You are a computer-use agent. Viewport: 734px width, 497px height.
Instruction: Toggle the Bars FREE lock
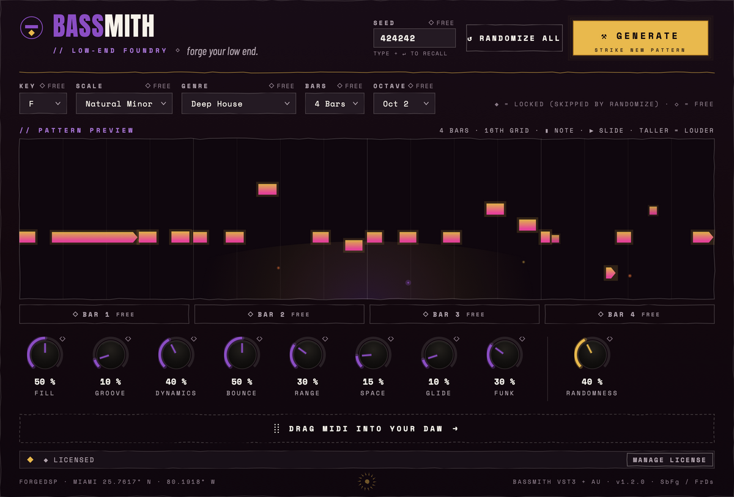pyautogui.click(x=350, y=86)
